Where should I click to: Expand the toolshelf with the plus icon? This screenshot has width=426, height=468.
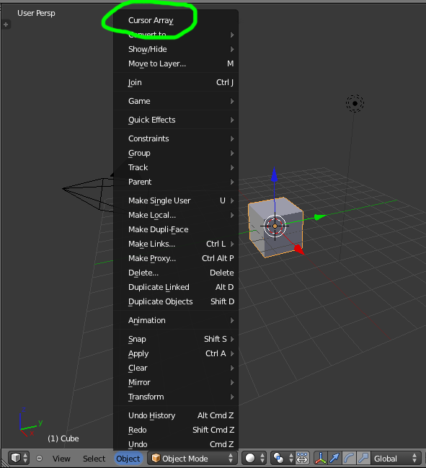(6, 25)
